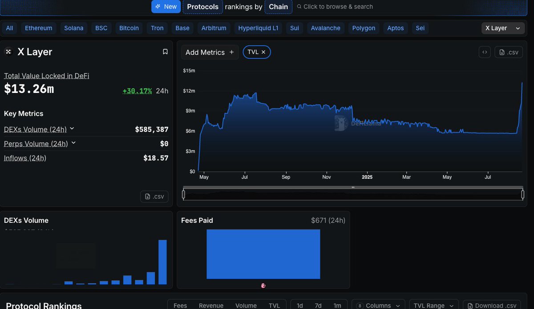Select the All chains filter

coord(9,28)
